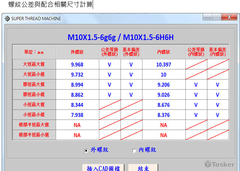Click the gear icon in title bar
240x171 pixels.
7,19
